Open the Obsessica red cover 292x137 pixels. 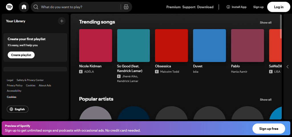[171, 46]
